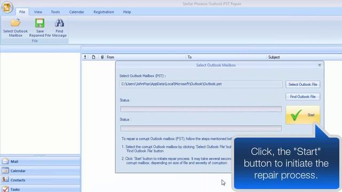Viewport: 342px width, 192px height.
Task: Click the Contacts icon in navigation pane
Action: coord(5,180)
